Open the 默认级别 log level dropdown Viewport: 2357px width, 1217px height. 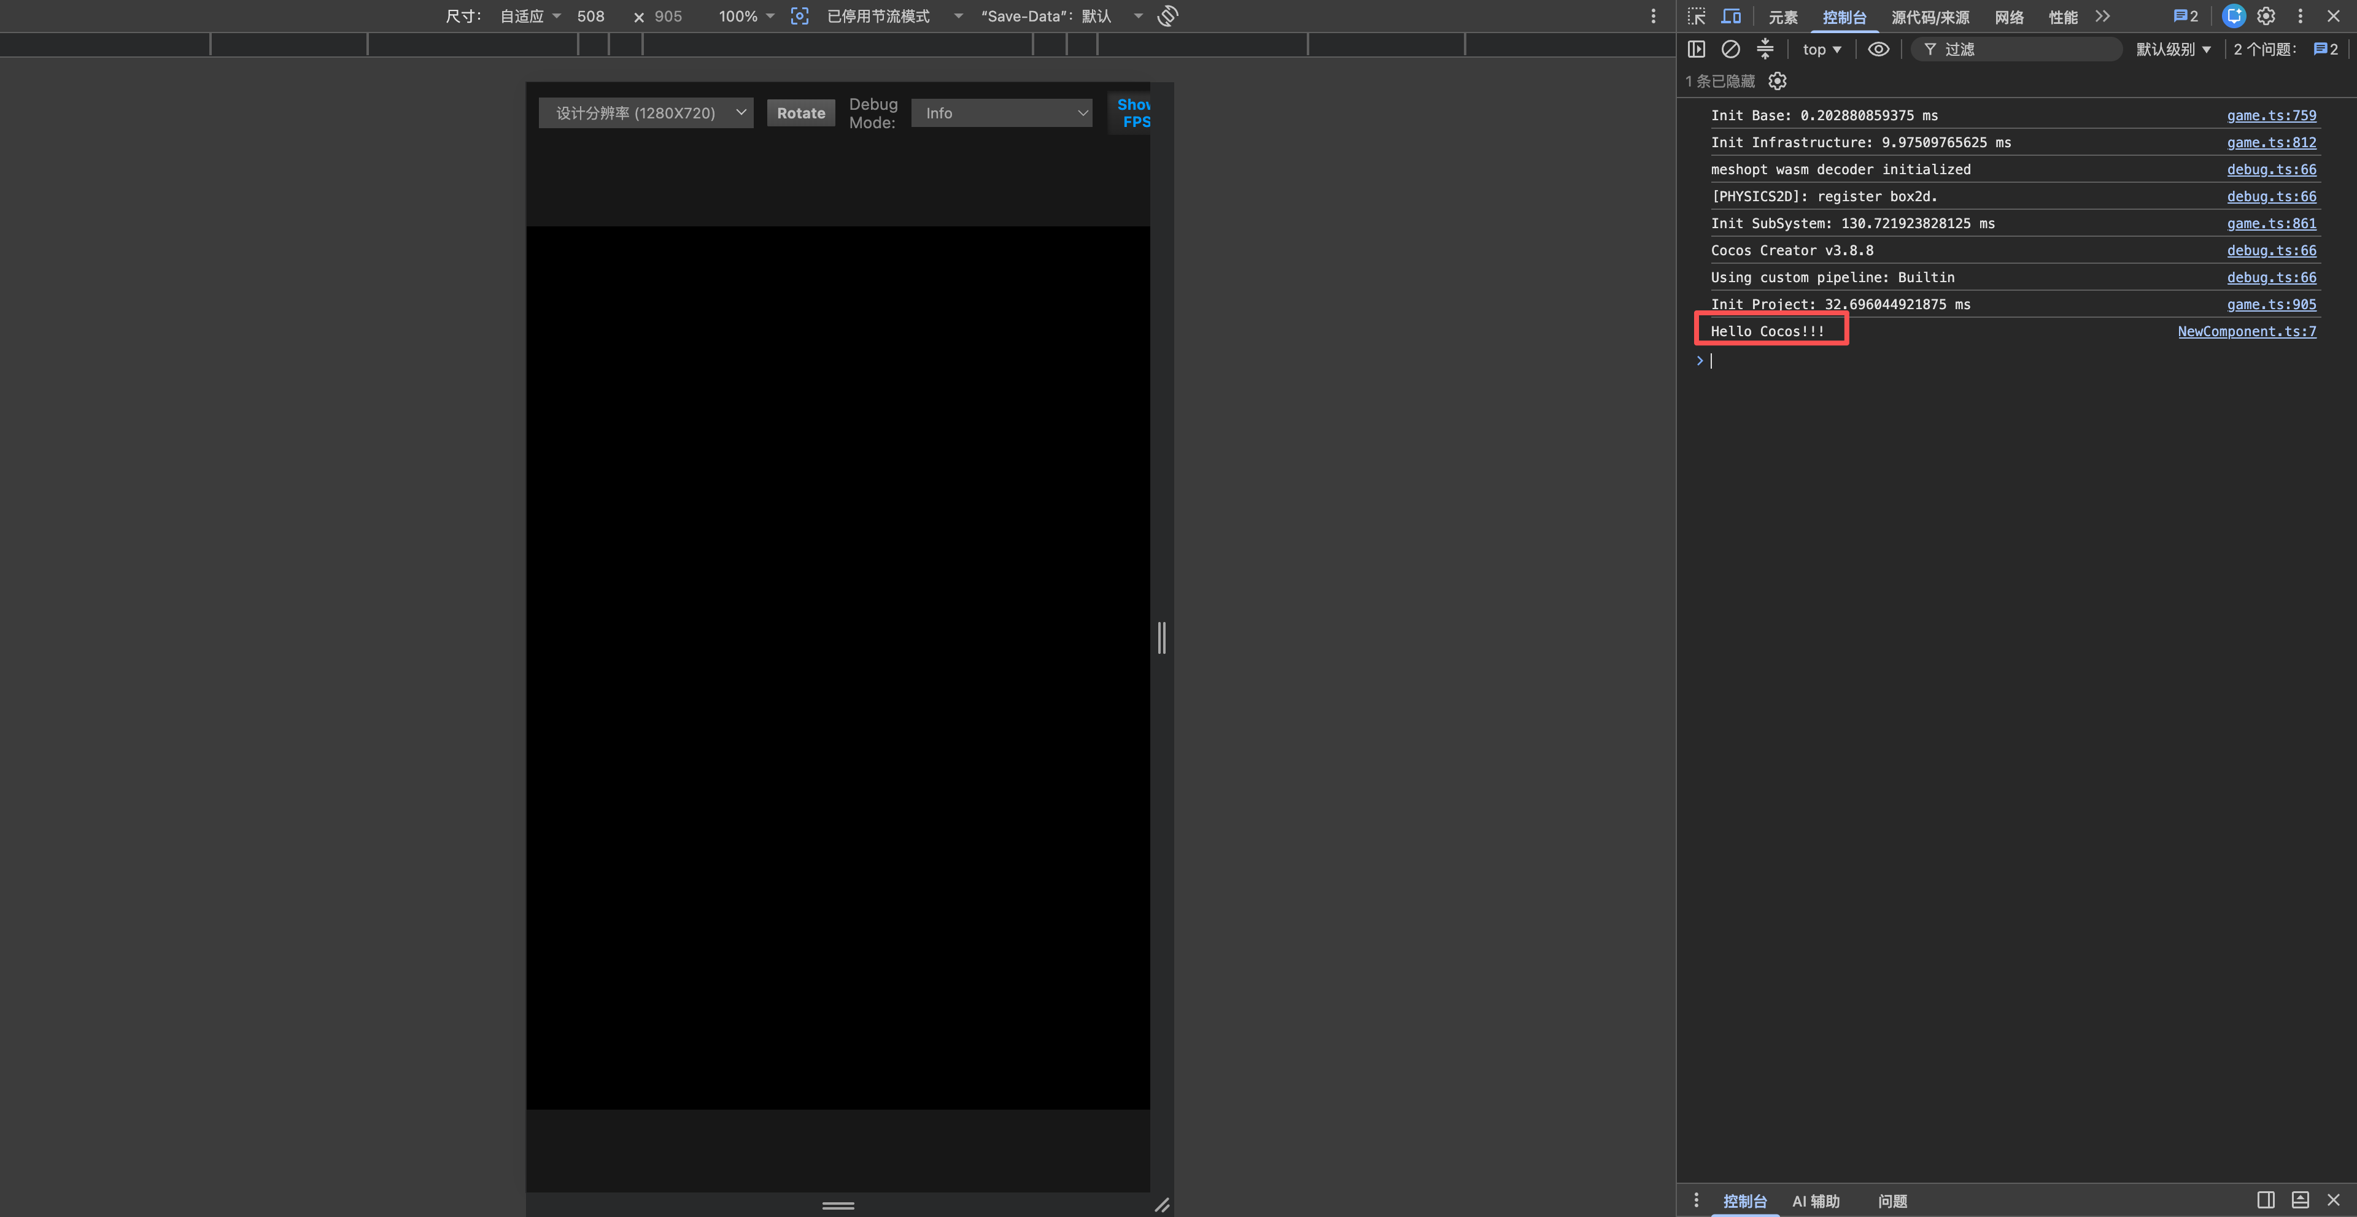2173,49
